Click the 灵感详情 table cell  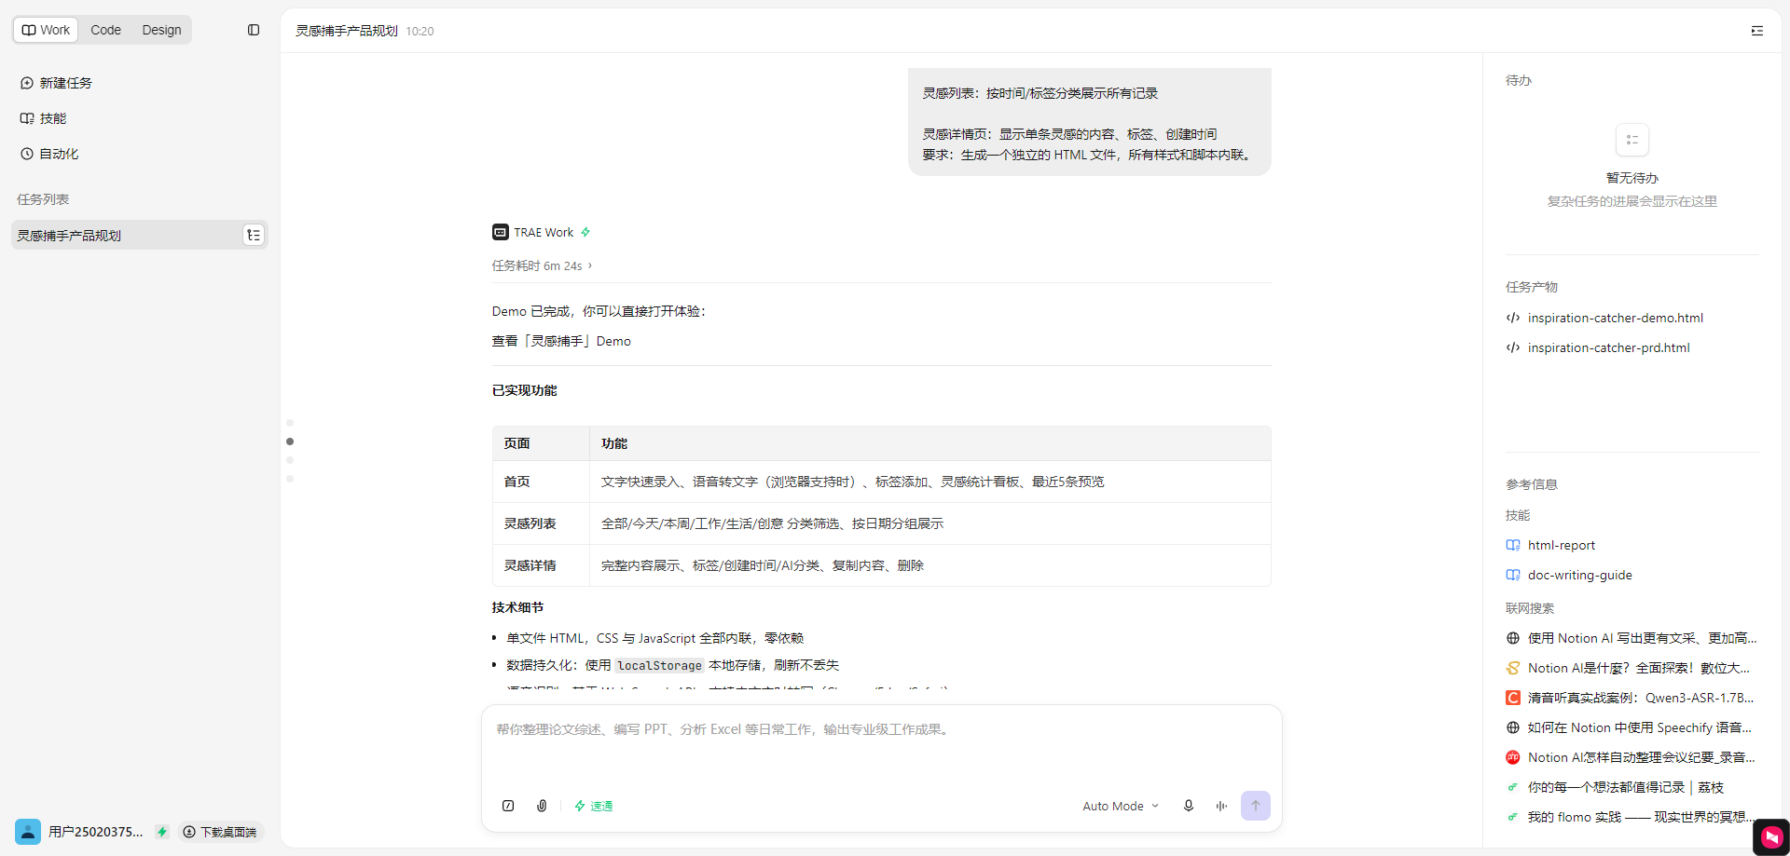(x=541, y=565)
